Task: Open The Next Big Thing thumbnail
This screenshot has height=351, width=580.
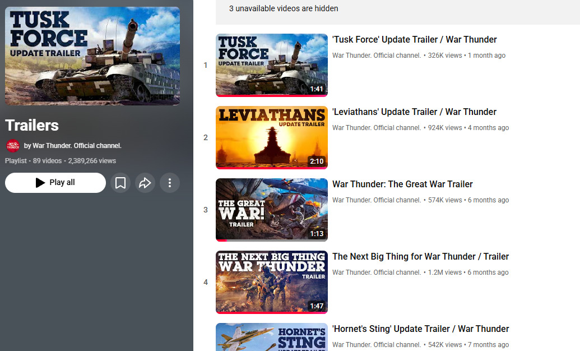Action: pos(271,282)
